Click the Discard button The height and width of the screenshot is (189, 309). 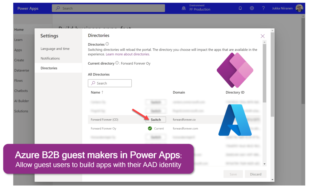pos(256,174)
